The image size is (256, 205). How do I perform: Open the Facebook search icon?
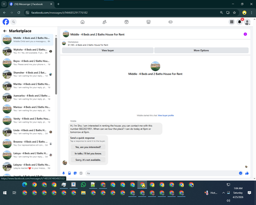[13, 22]
